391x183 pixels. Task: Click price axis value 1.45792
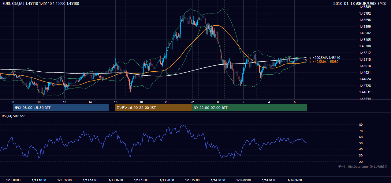(x=365, y=13)
